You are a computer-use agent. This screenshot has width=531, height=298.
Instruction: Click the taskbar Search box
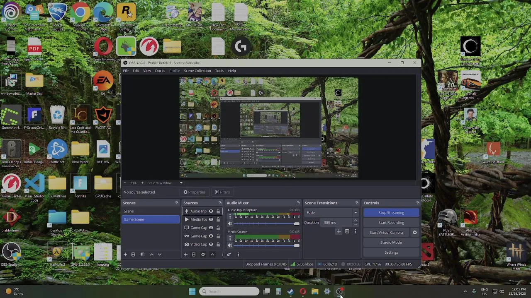click(x=229, y=291)
